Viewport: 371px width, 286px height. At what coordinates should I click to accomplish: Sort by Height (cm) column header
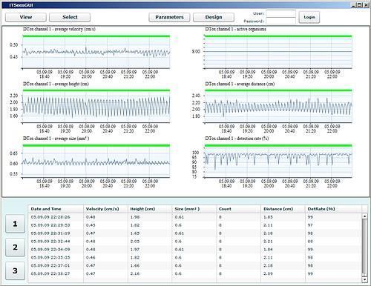point(150,209)
